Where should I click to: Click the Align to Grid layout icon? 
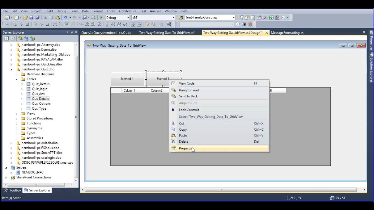[x=7, y=24]
